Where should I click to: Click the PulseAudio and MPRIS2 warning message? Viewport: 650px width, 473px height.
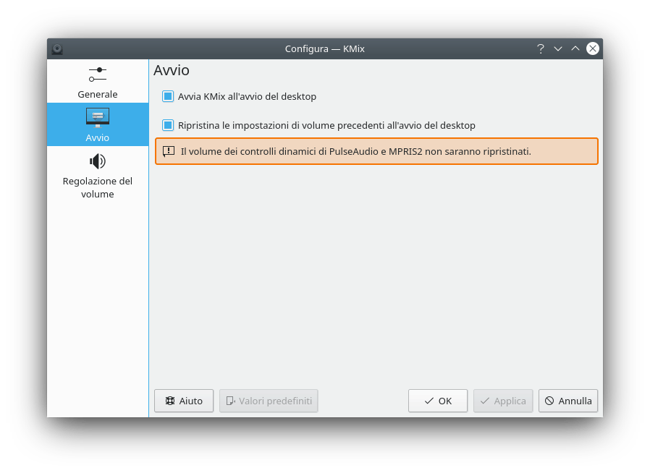[355, 152]
